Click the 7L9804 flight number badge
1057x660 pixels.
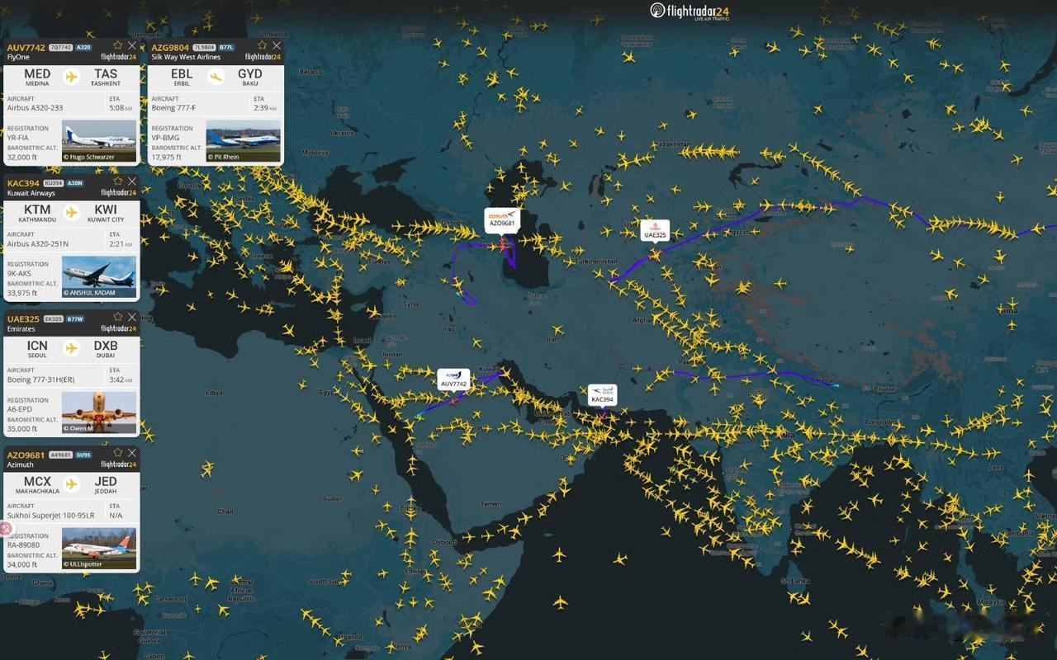(205, 48)
